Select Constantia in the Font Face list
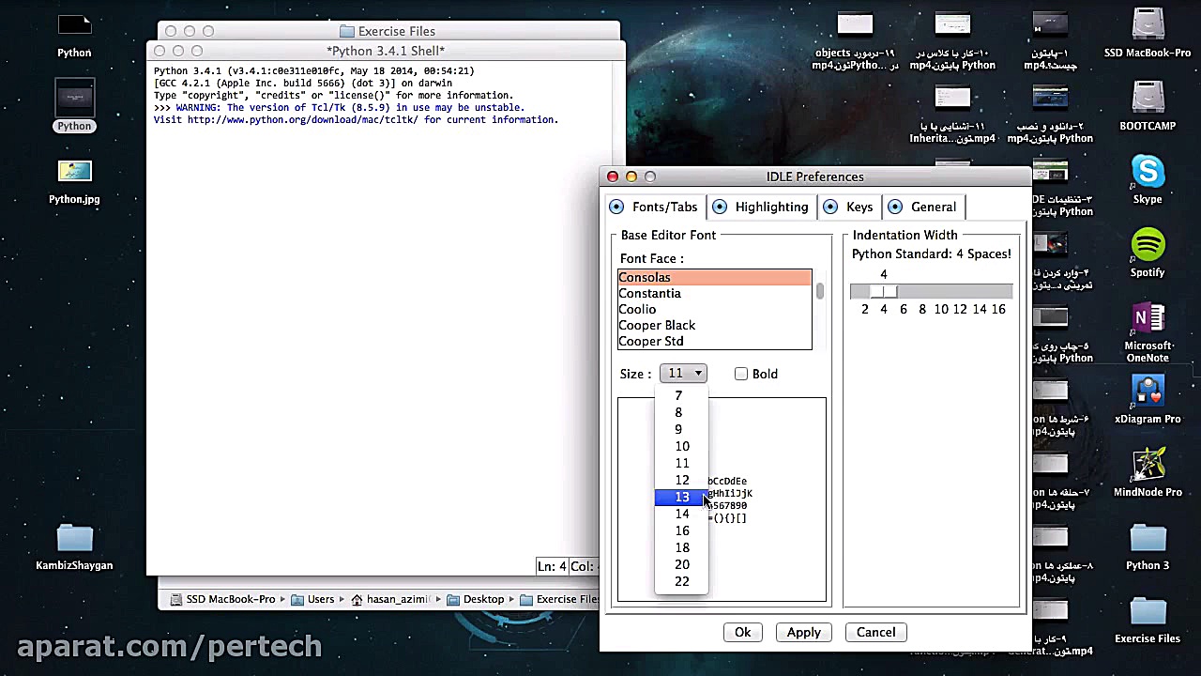Image resolution: width=1201 pixels, height=676 pixels. click(714, 293)
